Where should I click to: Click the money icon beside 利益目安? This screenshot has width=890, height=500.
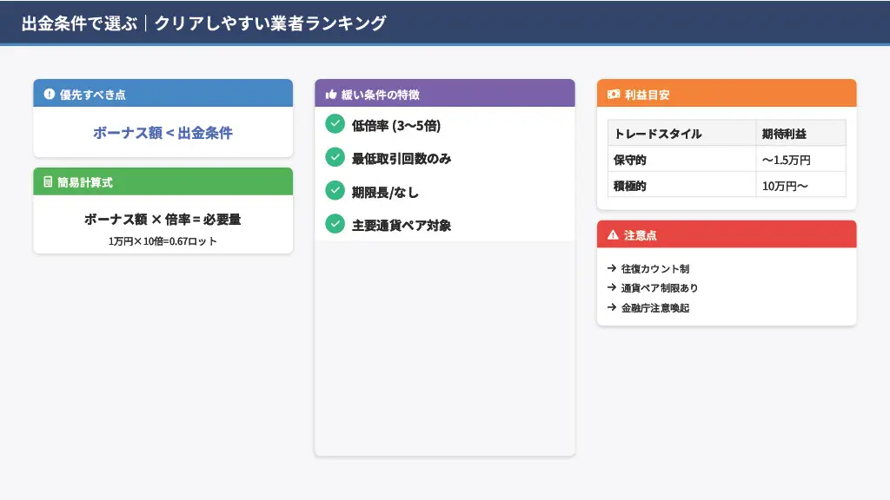pyautogui.click(x=614, y=94)
